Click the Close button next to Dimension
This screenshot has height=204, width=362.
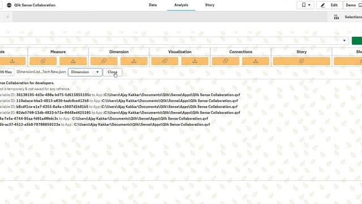click(x=113, y=72)
